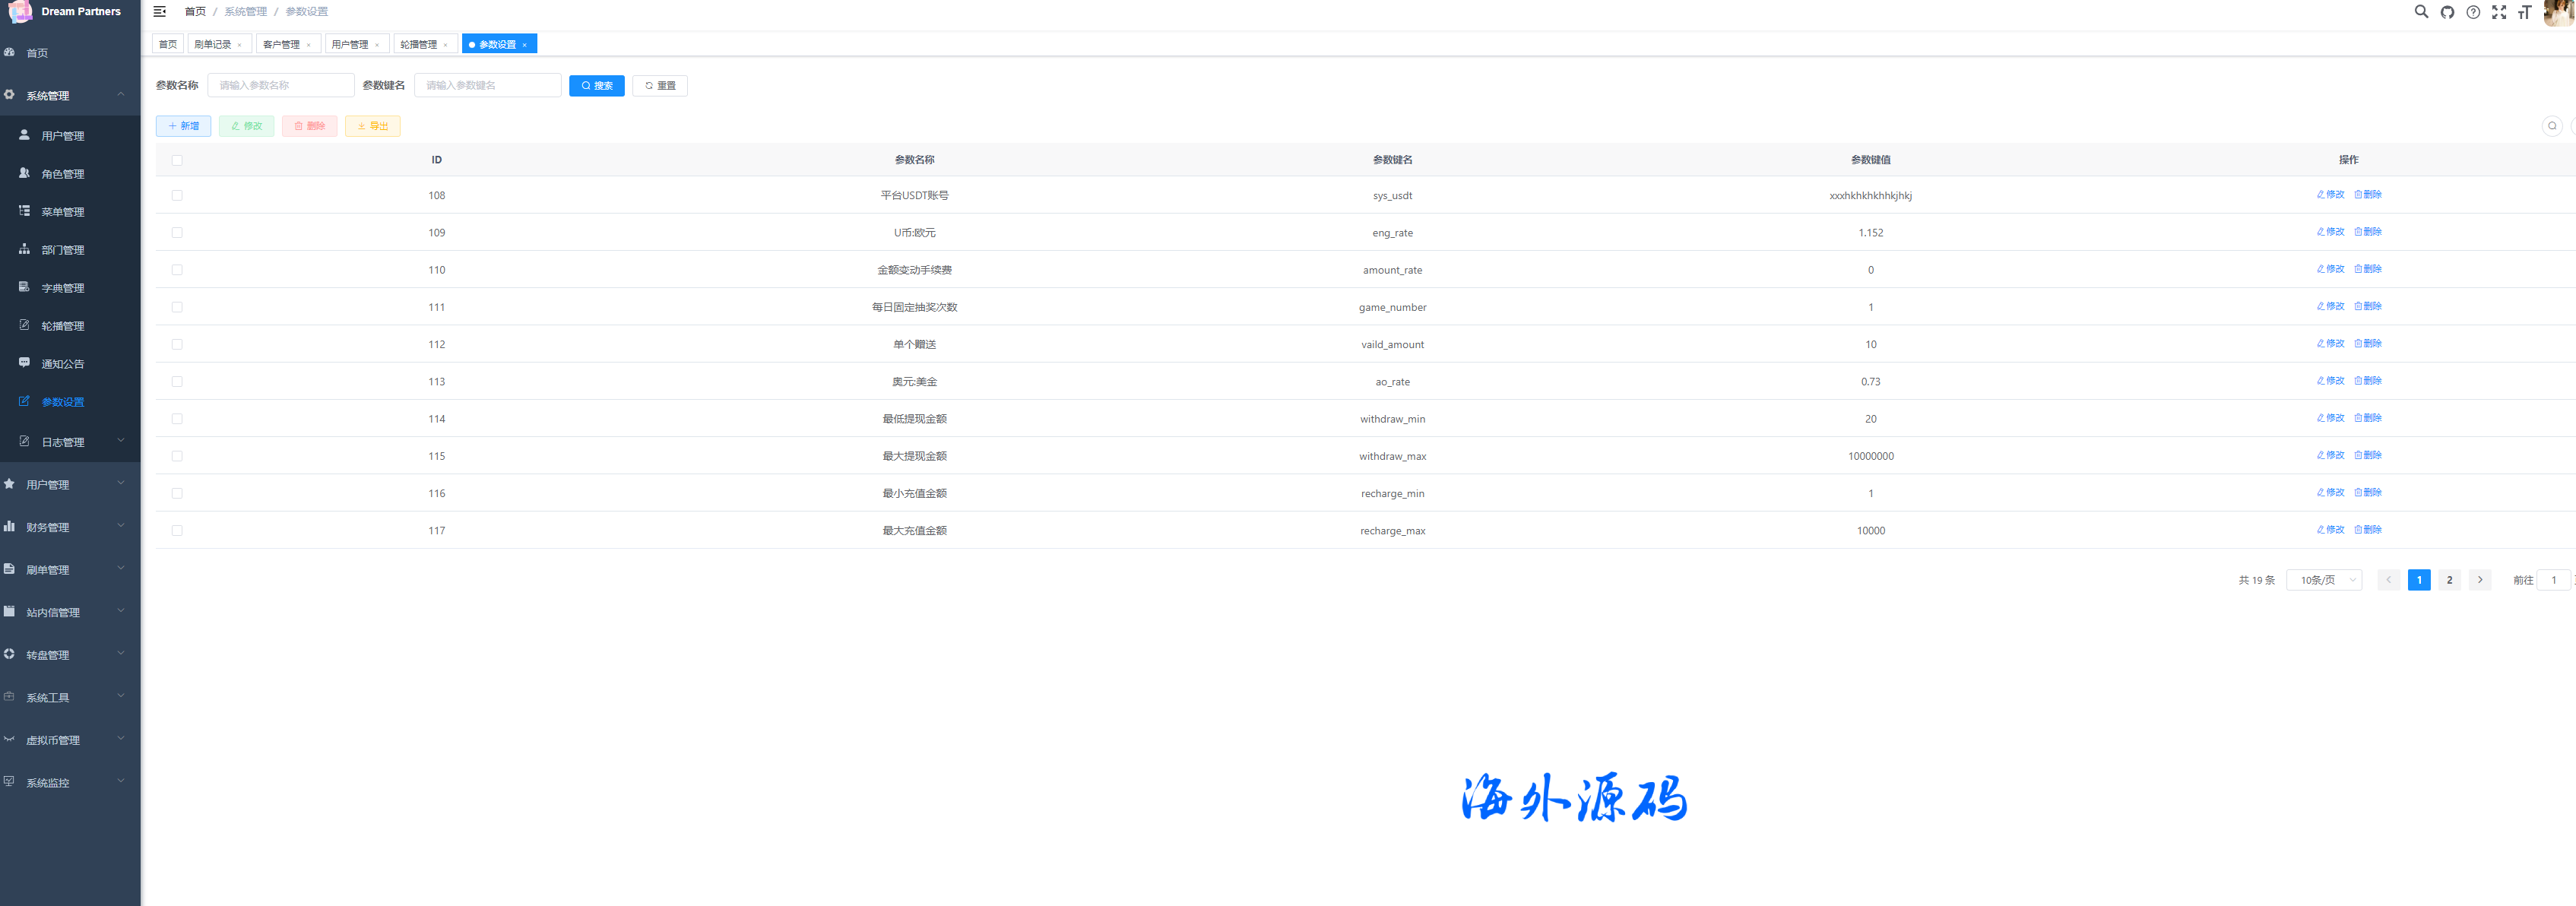The image size is (2576, 906).
Task: Toggle the round search-visibility icon above table
Action: click(2552, 126)
